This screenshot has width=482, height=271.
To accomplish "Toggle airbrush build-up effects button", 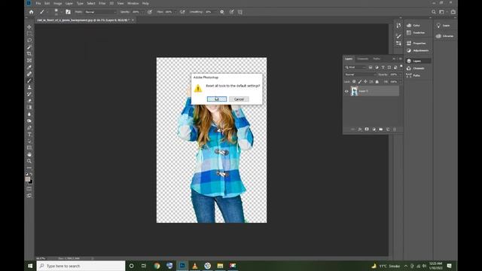I will [x=182, y=12].
